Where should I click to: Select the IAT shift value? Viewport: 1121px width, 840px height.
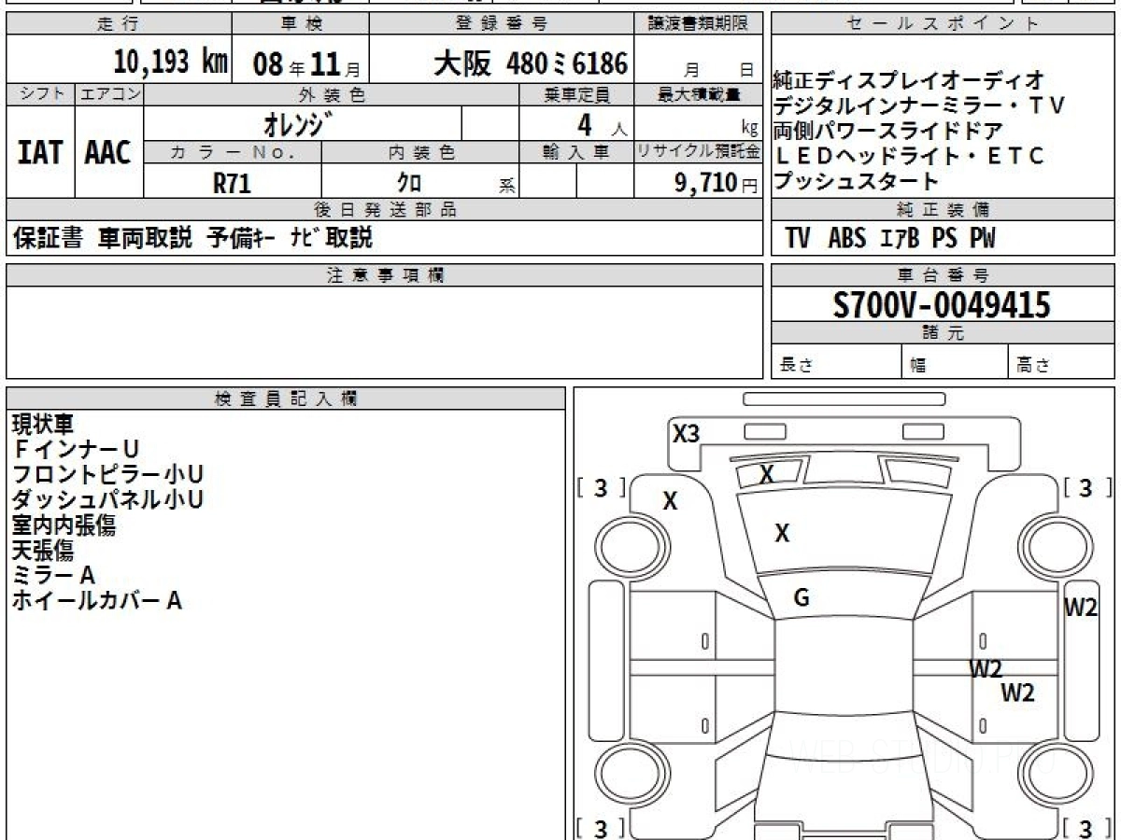click(40, 152)
